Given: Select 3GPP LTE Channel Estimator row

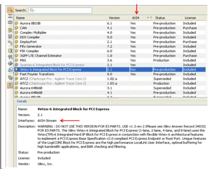Looking at the screenshot, I should pyautogui.click(x=110, y=56).
